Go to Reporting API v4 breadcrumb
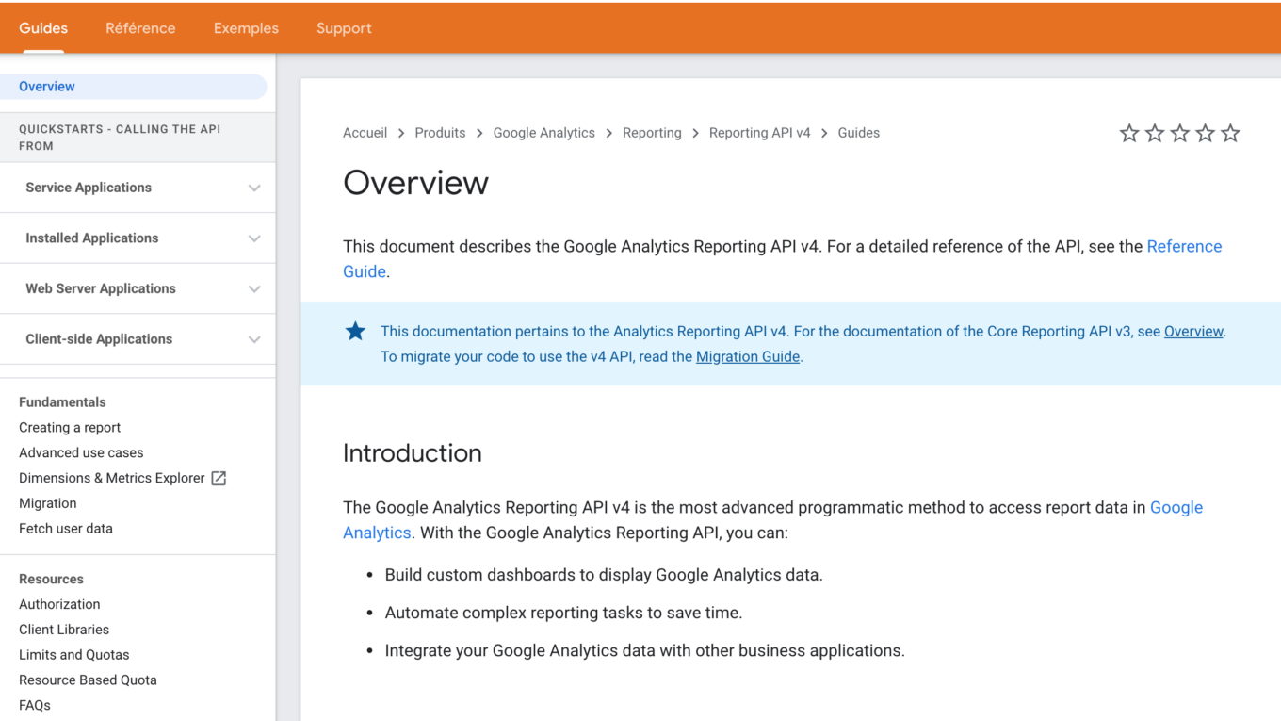1281x721 pixels. click(x=760, y=133)
